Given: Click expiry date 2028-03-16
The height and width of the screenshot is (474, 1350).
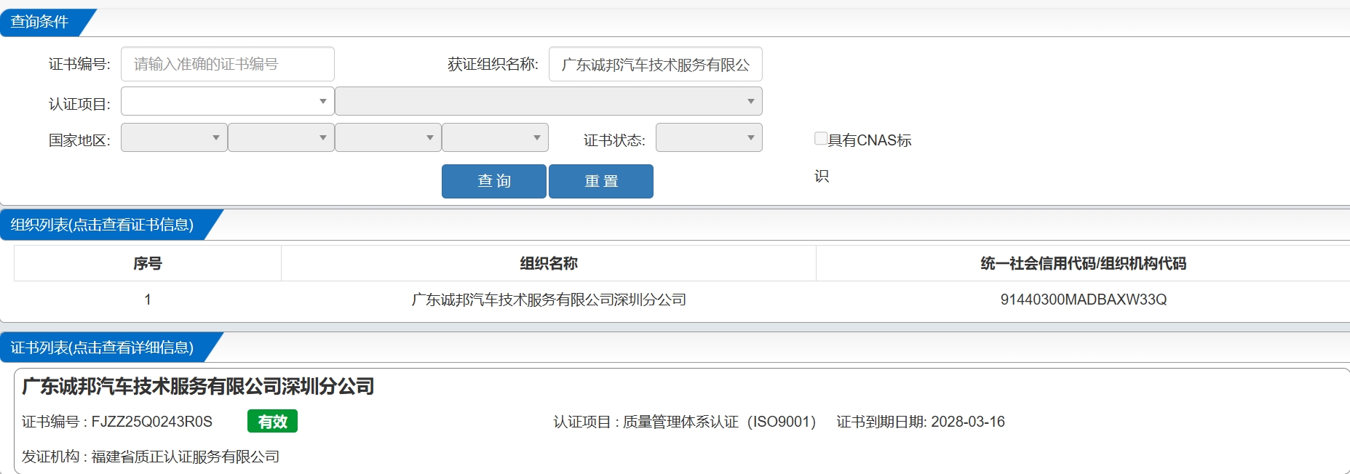Looking at the screenshot, I should coord(968,422).
